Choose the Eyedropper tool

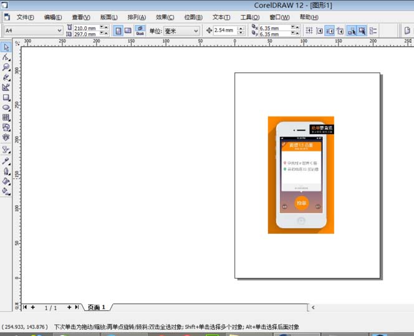click(x=6, y=160)
